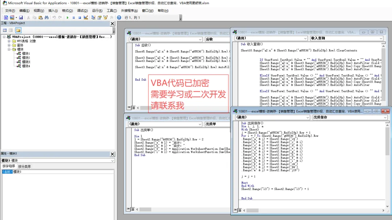
Task: Click the Undo arrow icon
Action: click(54, 17)
